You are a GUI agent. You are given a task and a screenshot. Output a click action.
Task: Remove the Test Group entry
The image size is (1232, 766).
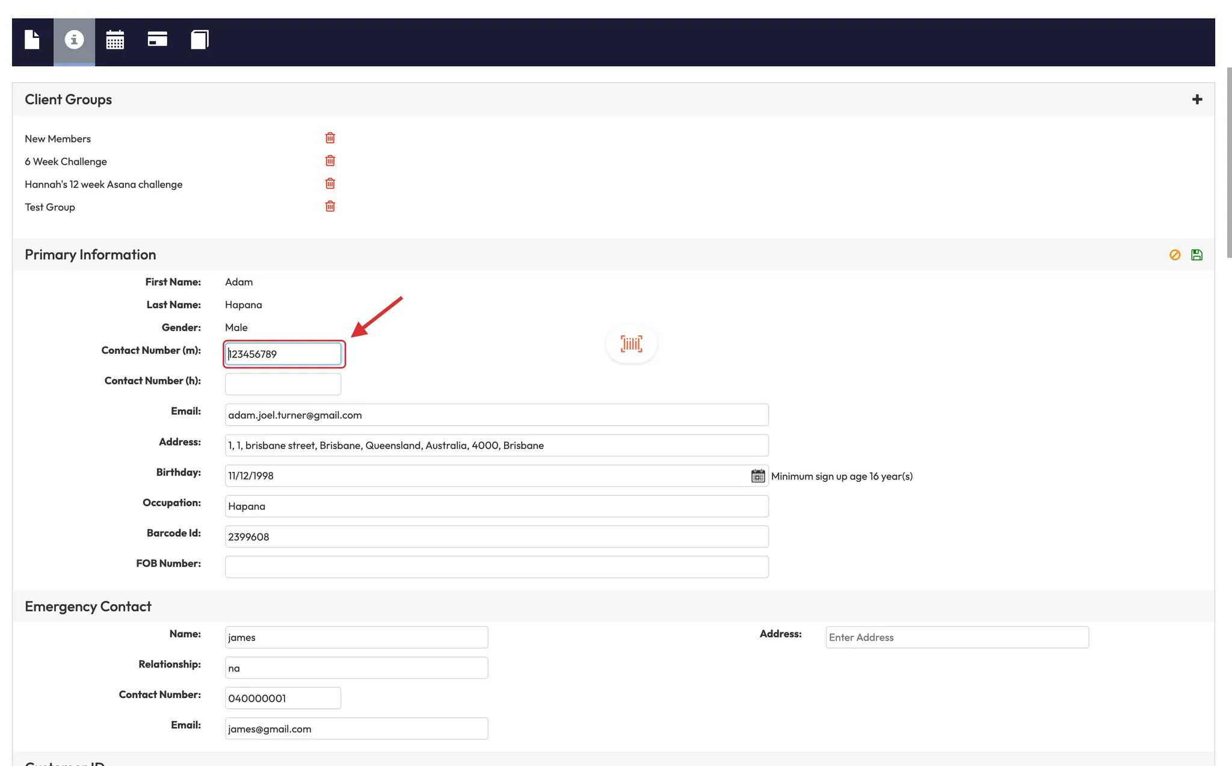(x=330, y=206)
